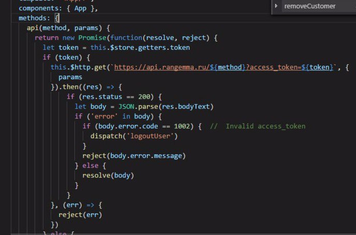Click "dispatch('logoutUser')" call
Screen dimensions: 356x235
tap(134, 136)
